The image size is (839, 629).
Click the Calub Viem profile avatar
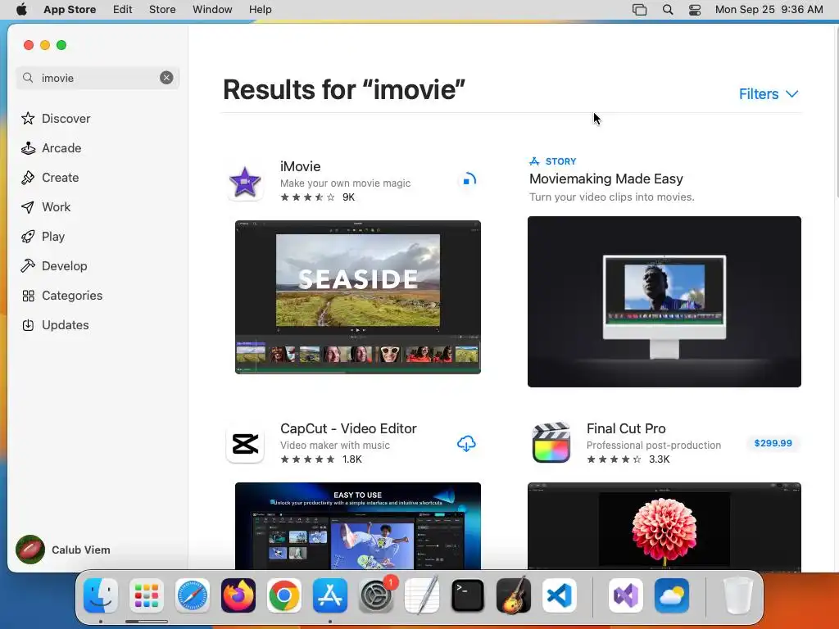click(30, 550)
